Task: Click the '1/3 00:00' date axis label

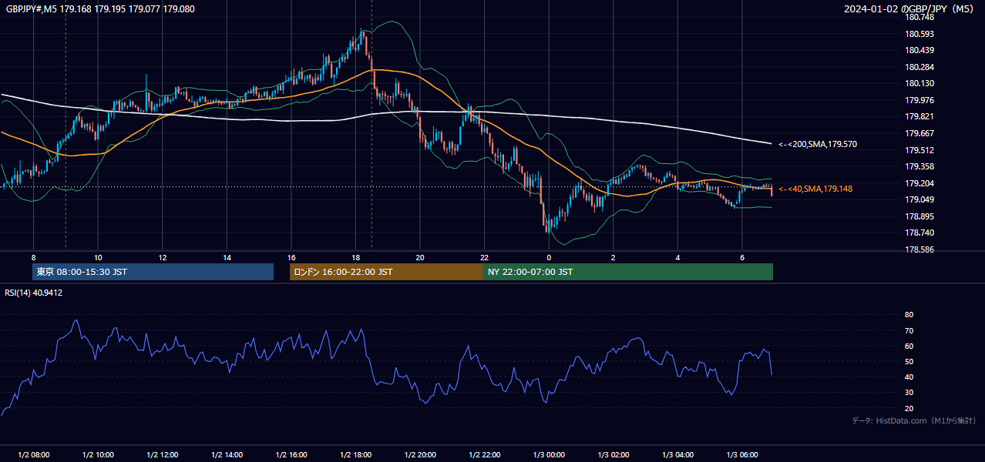Action: coord(549,455)
